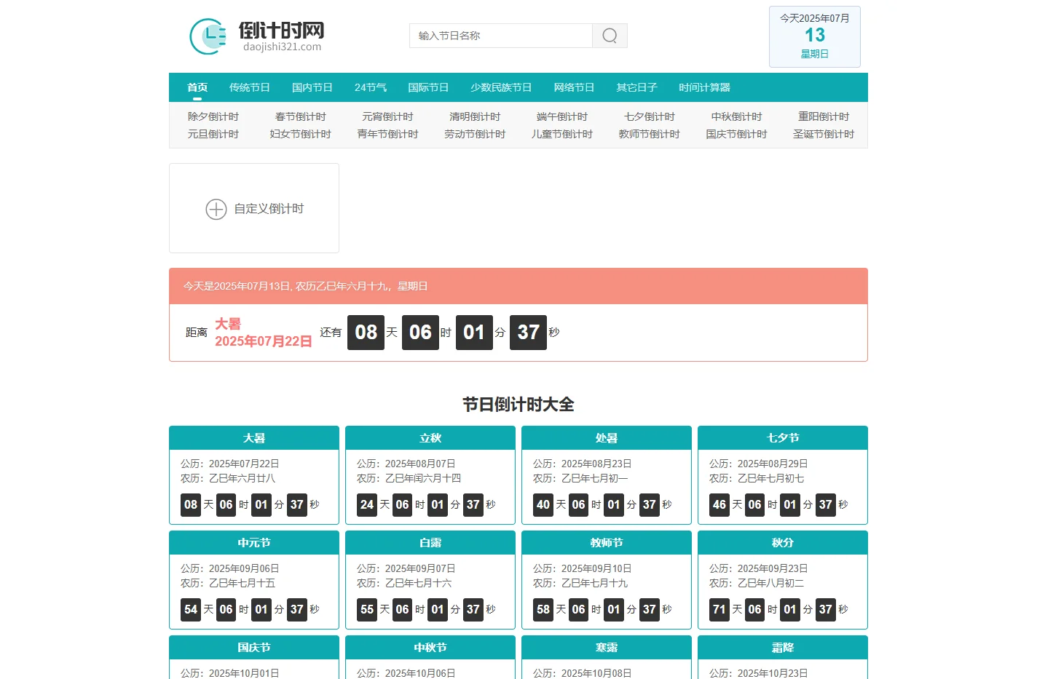The width and height of the screenshot is (1037, 679).
Task: Open the 国庆节 card header
Action: 254,648
